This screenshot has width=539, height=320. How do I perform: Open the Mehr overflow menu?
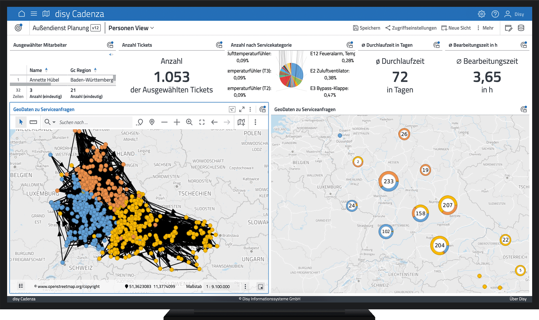click(x=485, y=28)
